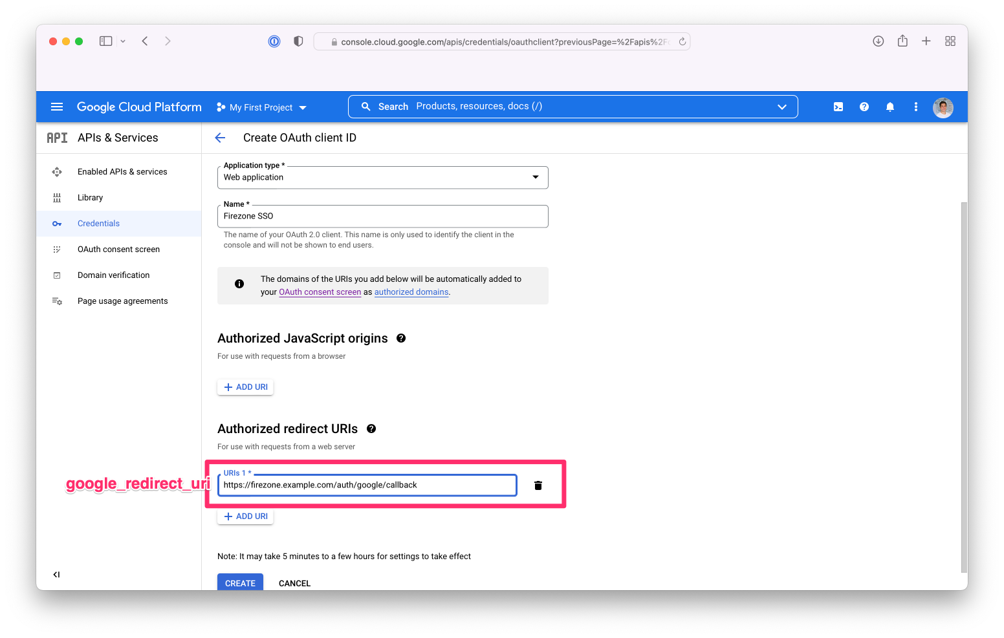
Task: Open the Library section icon
Action: point(57,197)
